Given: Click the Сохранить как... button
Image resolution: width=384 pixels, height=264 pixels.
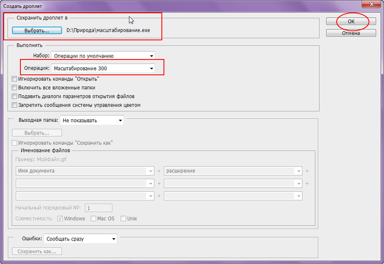Looking at the screenshot, I should (x=37, y=251).
